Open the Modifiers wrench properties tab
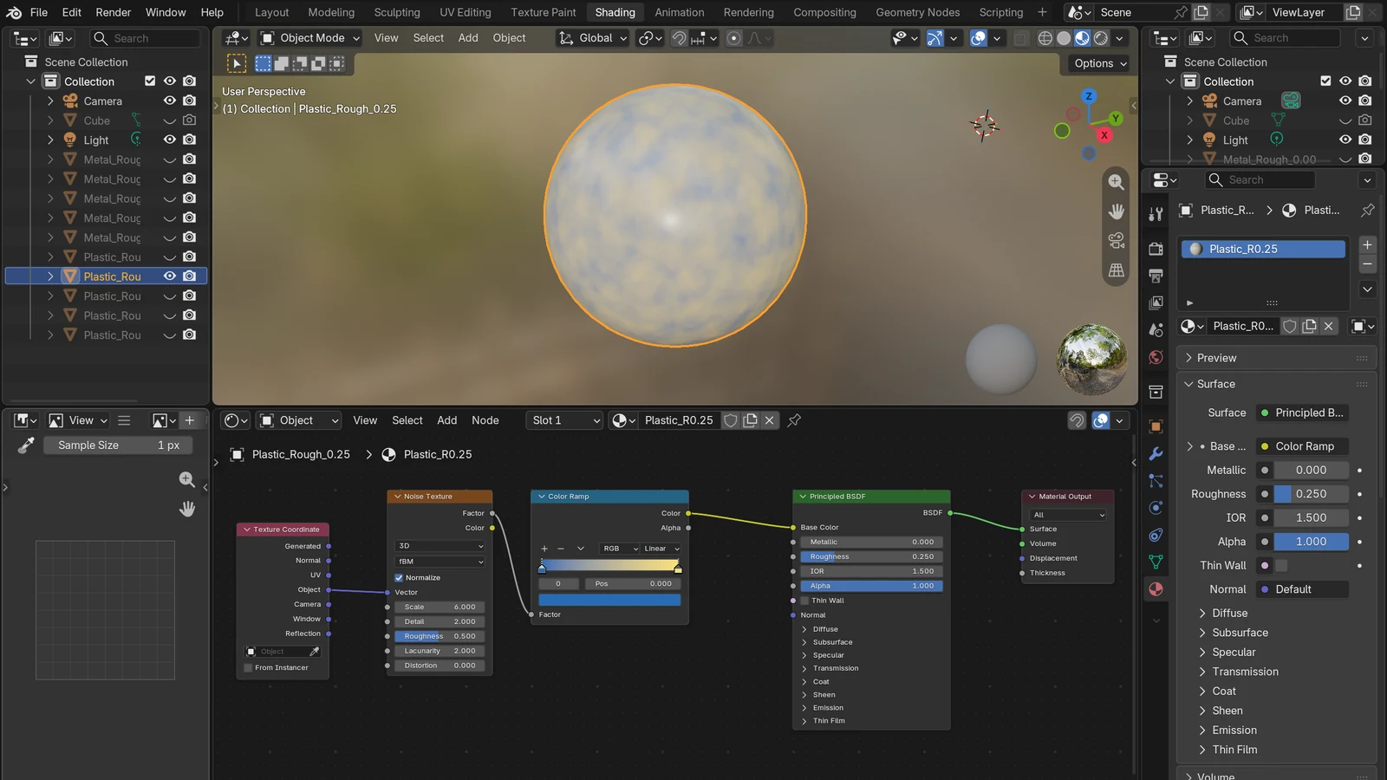The width and height of the screenshot is (1387, 780). [x=1156, y=453]
